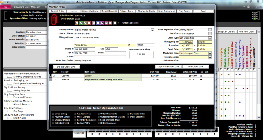Image resolution: width=263 pixels, height=140 pixels.
Task: Click the E-Mail input field
Action: (100, 57)
